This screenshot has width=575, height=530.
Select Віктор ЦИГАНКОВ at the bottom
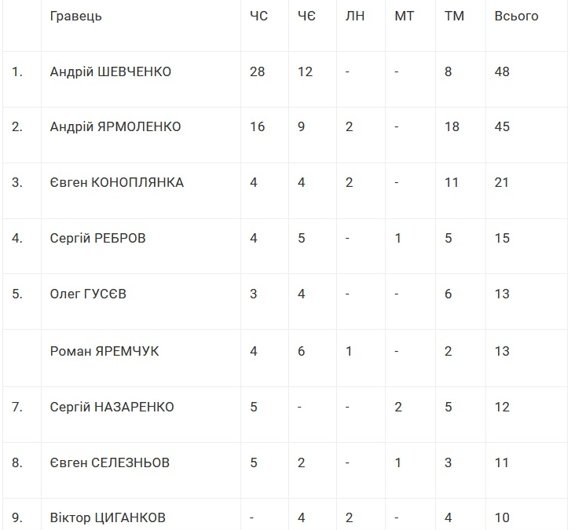(108, 517)
